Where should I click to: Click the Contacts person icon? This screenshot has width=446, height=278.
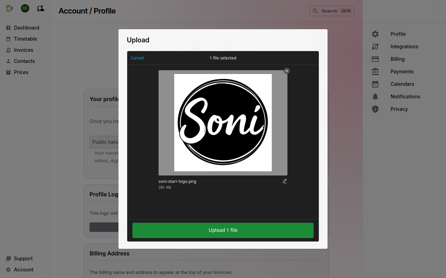(x=8, y=61)
